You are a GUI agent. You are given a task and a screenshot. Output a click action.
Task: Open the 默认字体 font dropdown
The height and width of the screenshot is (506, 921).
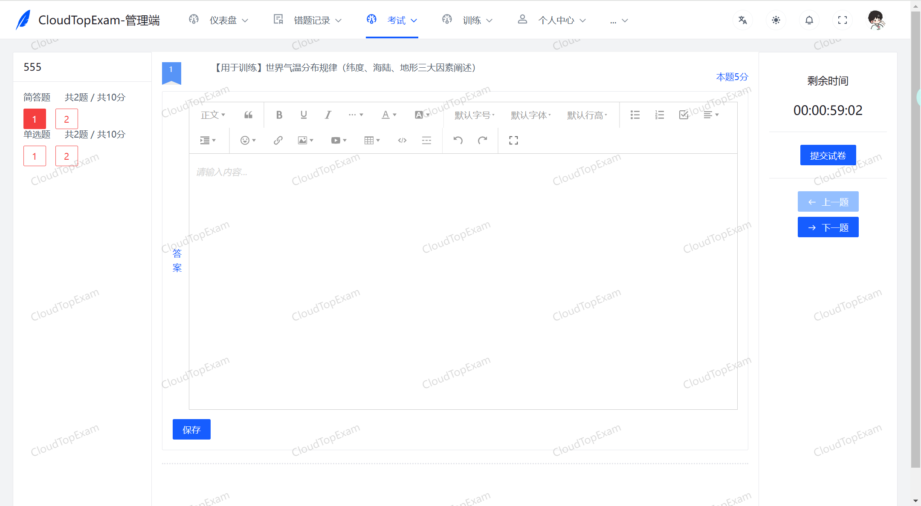tap(530, 115)
